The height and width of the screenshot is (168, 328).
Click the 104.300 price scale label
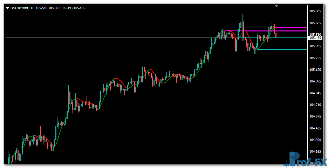(x=315, y=140)
